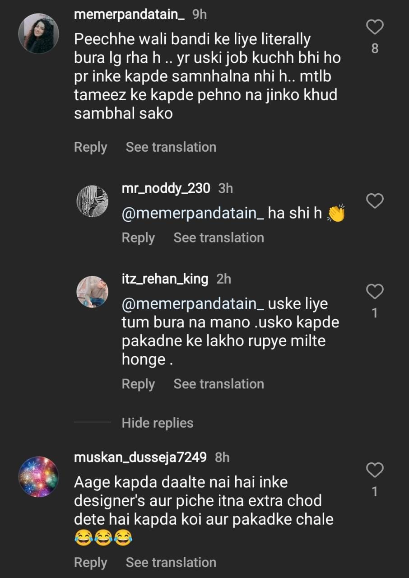Like itz_rehan_king's reply
The height and width of the screenshot is (578, 409).
374,292
